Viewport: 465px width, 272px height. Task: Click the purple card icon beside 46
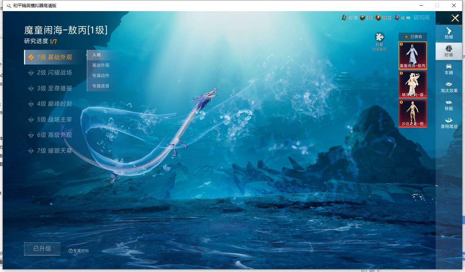click(397, 17)
